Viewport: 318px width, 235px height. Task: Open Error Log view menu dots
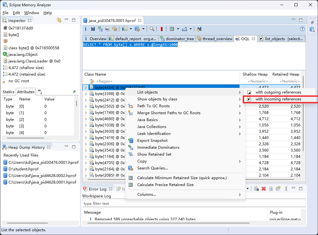[286, 189]
